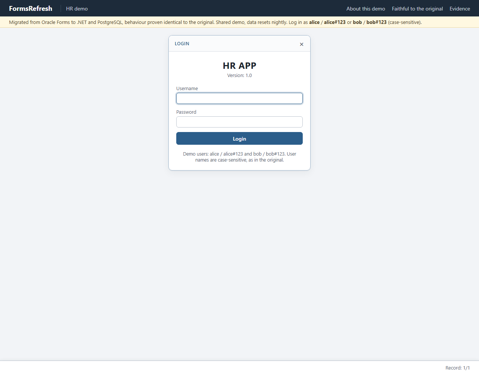Viewport: 479px width, 374px height.
Task: Submit with the blue Login button
Action: (239, 138)
